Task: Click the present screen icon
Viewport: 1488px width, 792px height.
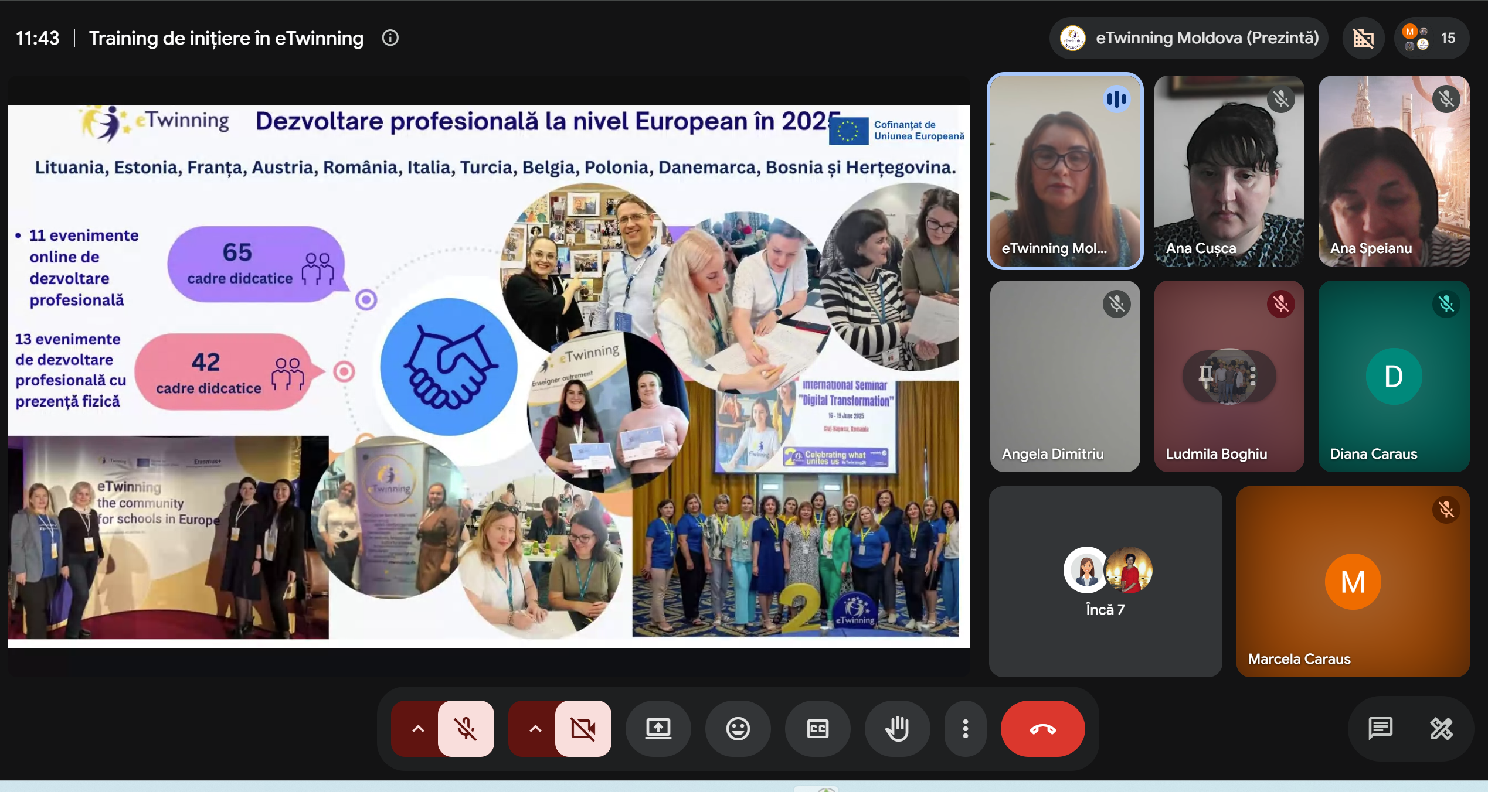Action: pyautogui.click(x=658, y=729)
